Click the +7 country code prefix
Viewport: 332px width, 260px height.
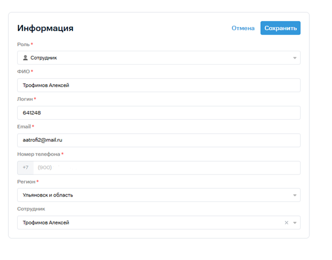(x=25, y=168)
